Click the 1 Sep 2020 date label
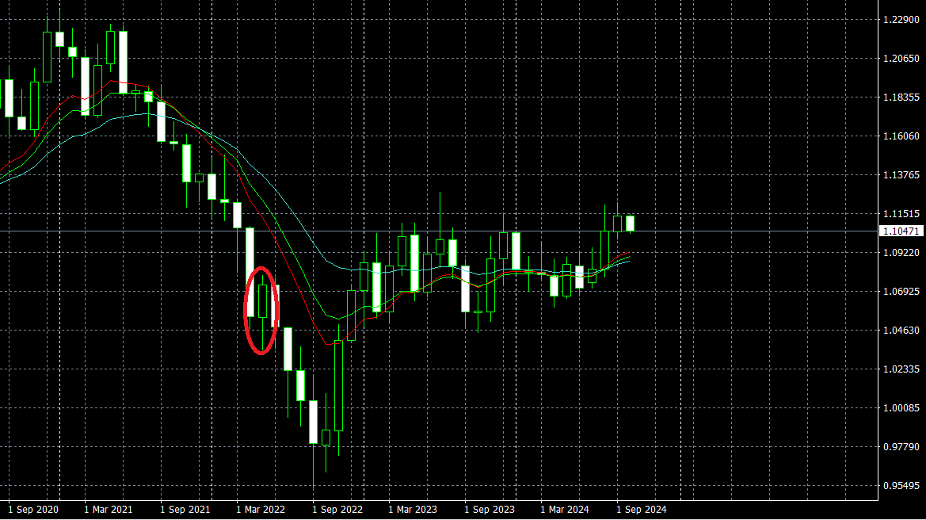Image resolution: width=926 pixels, height=520 pixels. pyautogui.click(x=32, y=510)
